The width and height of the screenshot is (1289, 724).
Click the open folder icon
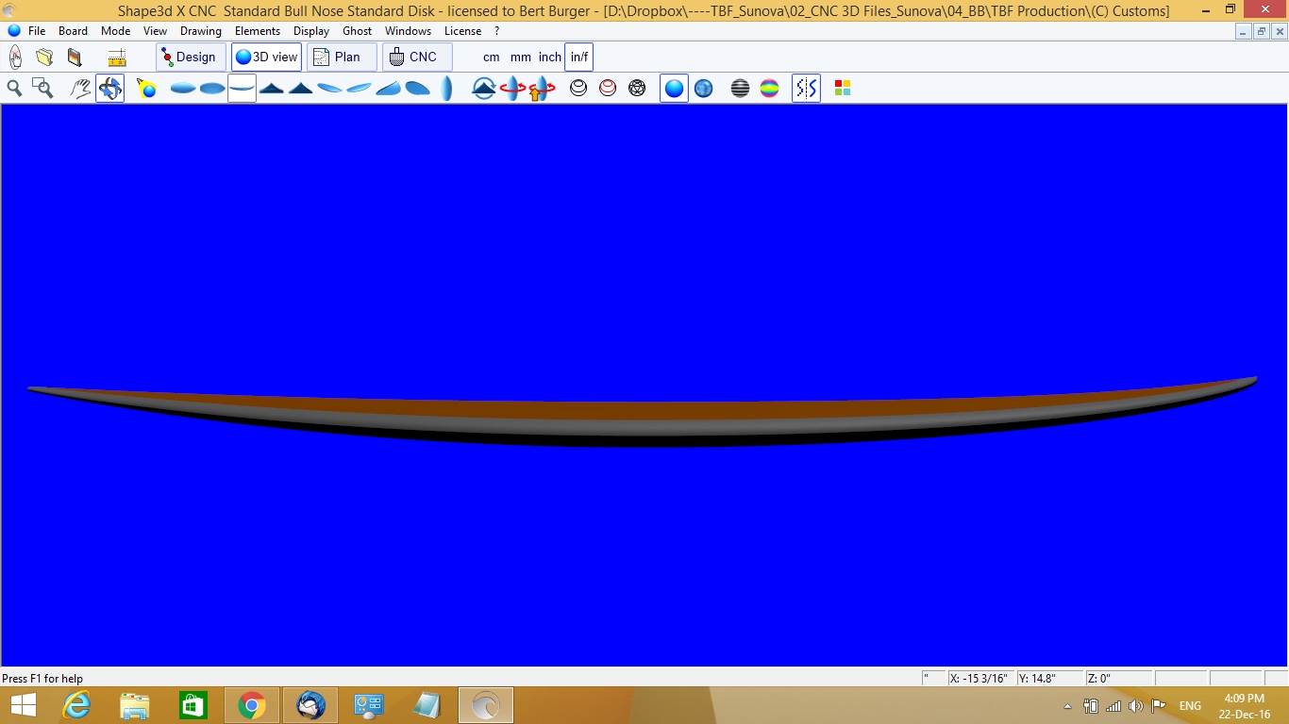pos(44,57)
